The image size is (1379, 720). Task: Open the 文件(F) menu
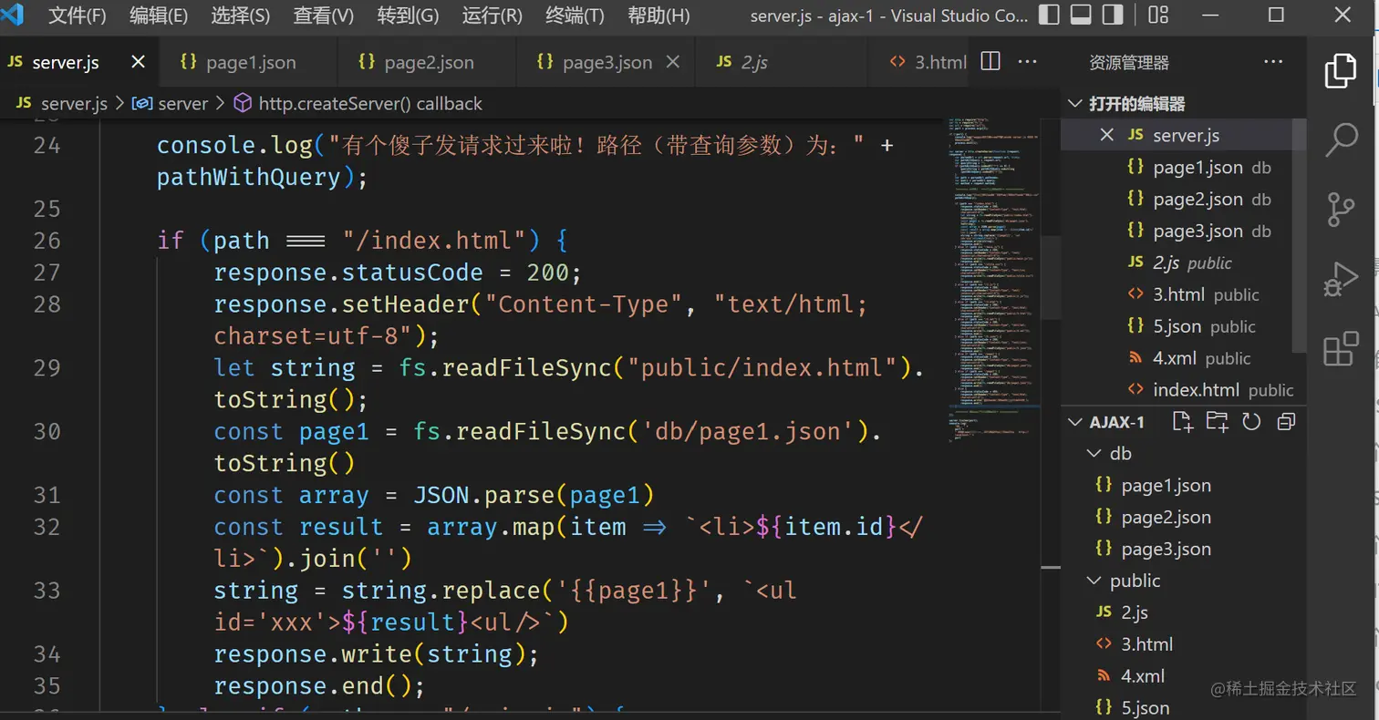pos(78,15)
